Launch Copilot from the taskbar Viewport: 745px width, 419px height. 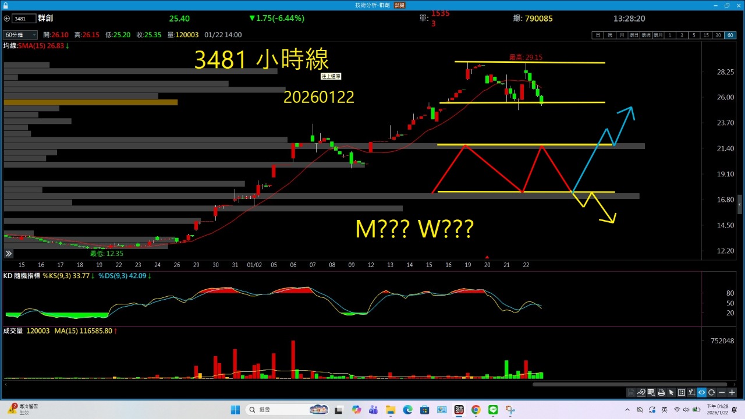356,410
